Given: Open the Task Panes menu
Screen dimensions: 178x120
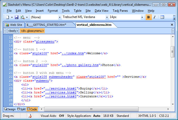Looking at the screenshot, I should click(x=120, y=11).
